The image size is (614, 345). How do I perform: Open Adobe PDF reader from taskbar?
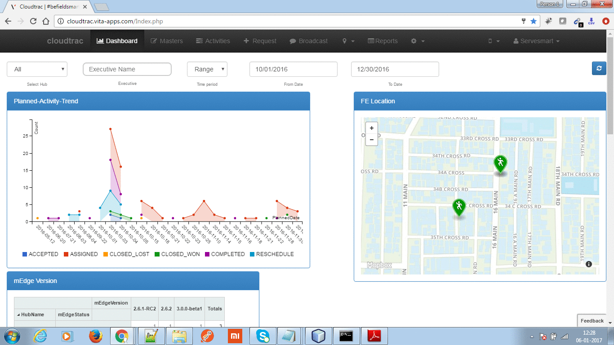(375, 336)
